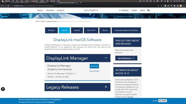The height and width of the screenshot is (104, 186).
Task: Open macOS volume control icon
Action: (151, 1)
